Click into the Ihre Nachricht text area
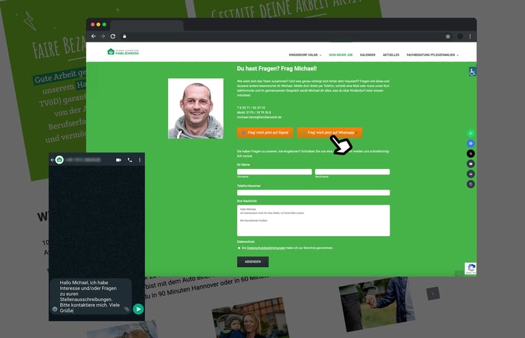The width and height of the screenshot is (525, 338). point(313,220)
